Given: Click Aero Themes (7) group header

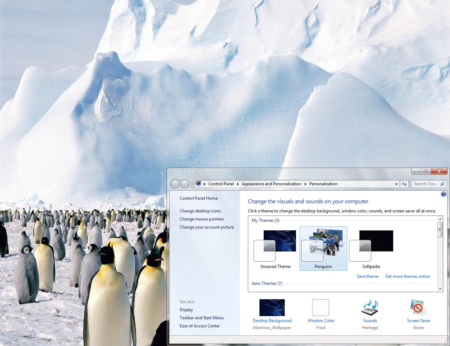Looking at the screenshot, I should click(267, 283).
